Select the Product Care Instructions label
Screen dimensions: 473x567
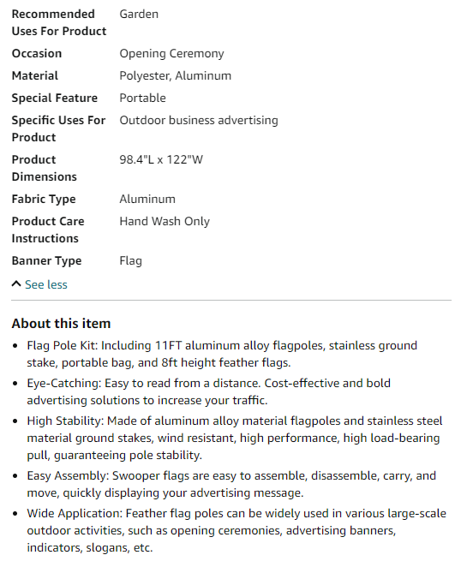point(48,230)
